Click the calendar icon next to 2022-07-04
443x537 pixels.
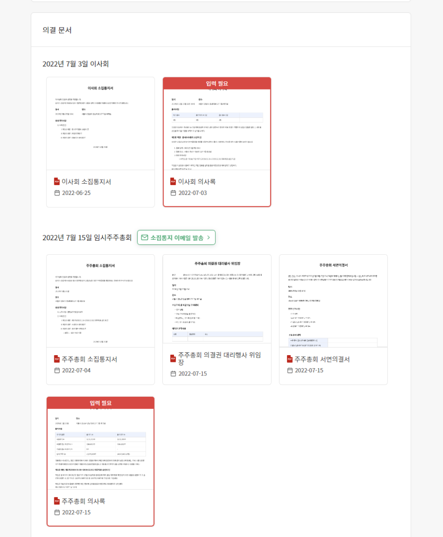pos(56,369)
